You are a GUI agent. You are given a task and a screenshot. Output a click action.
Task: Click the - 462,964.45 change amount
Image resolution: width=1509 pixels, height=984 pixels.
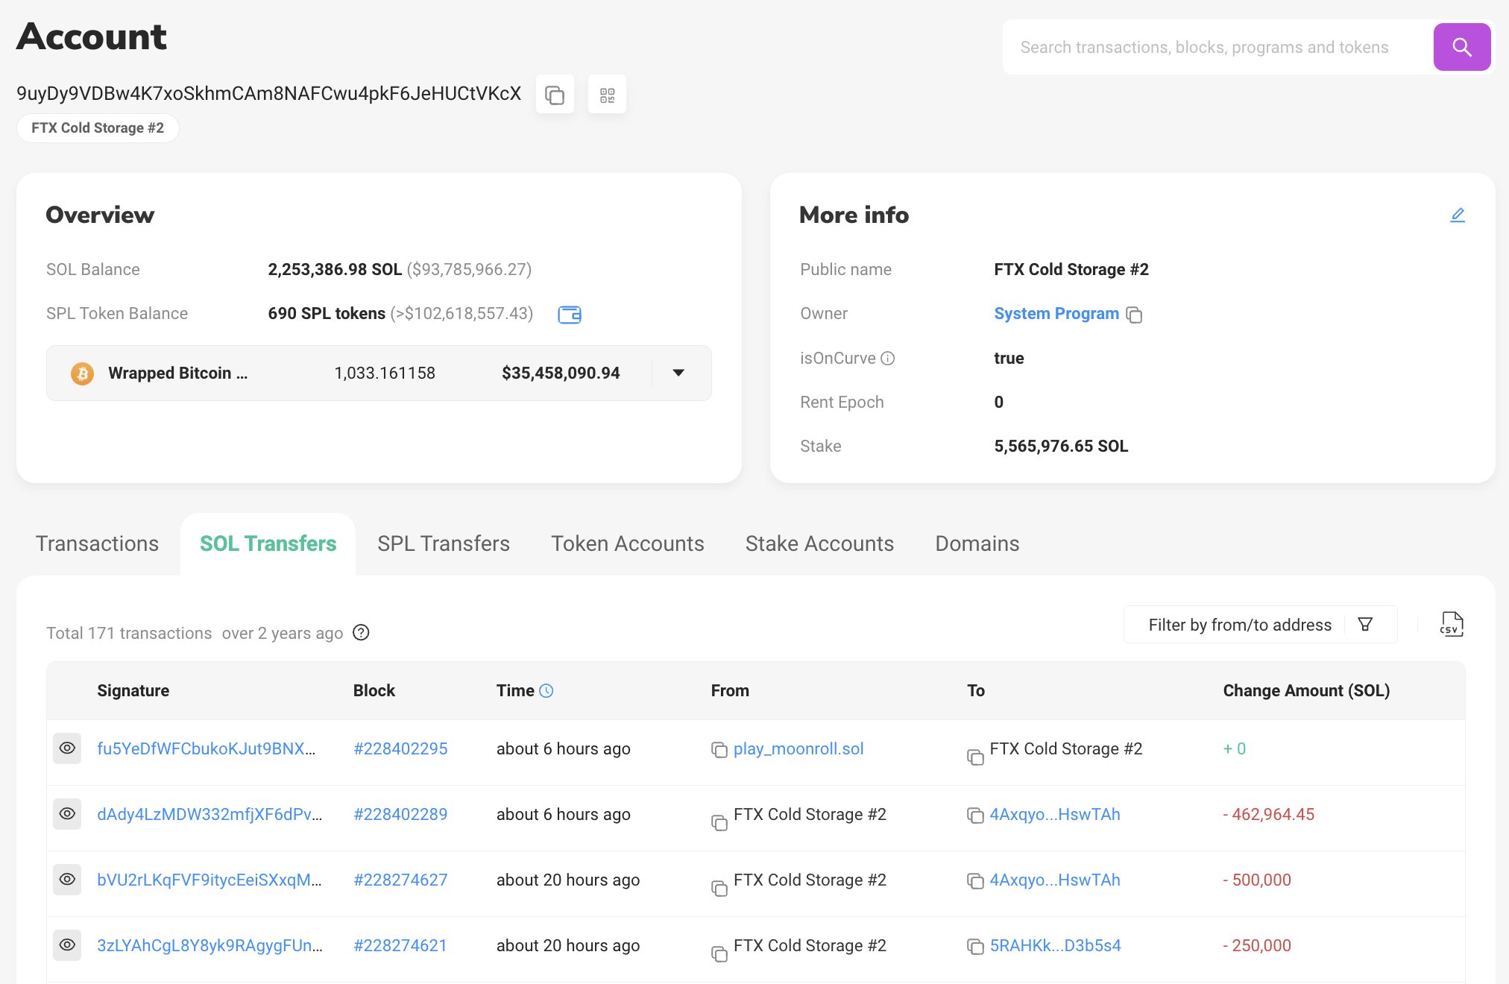click(1268, 815)
